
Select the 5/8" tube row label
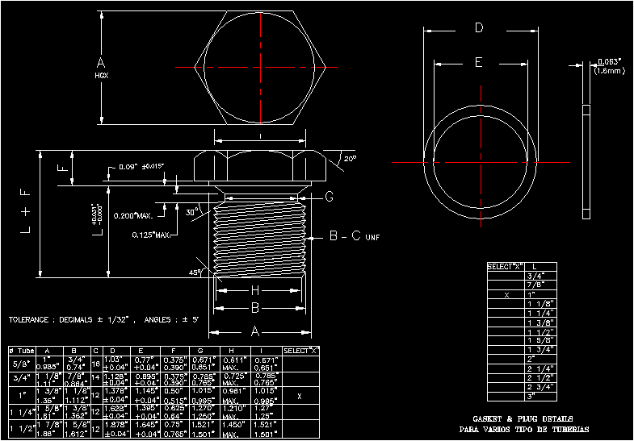pos(21,363)
